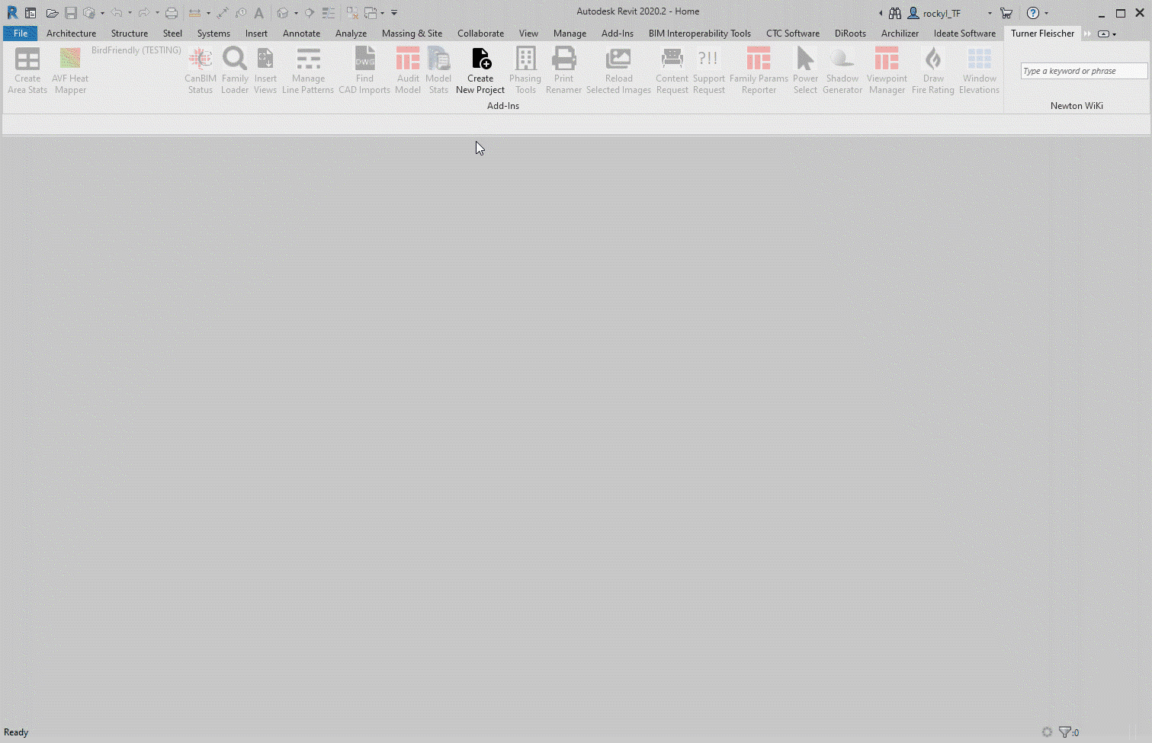The width and height of the screenshot is (1152, 743).
Task: Open Content Request tool
Action: [672, 71]
